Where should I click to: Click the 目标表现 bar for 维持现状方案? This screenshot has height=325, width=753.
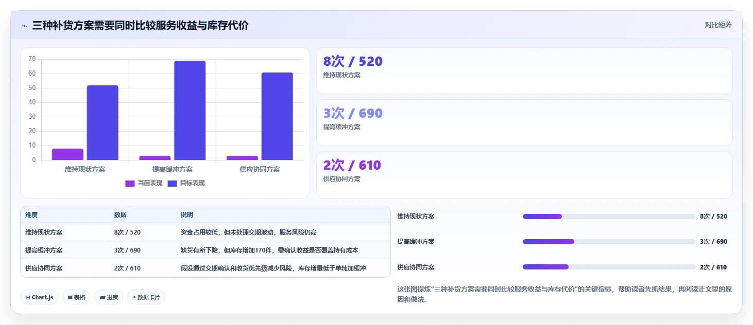tap(102, 122)
